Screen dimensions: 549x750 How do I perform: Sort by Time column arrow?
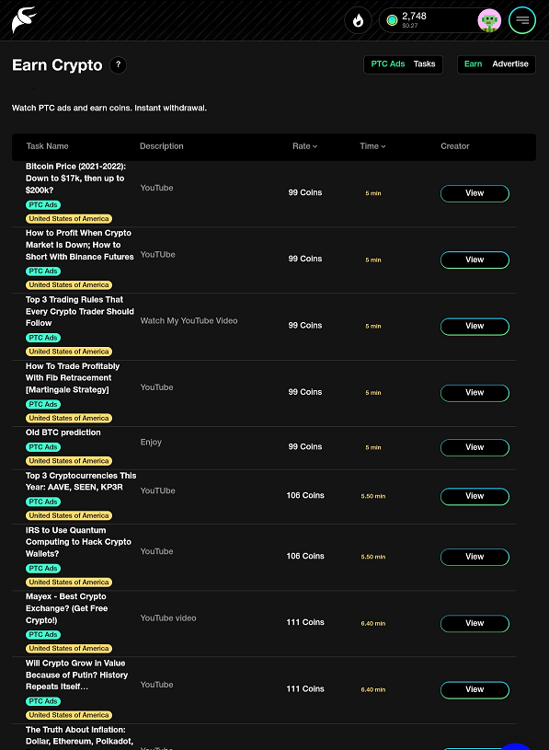383,146
